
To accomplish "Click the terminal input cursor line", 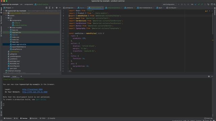I will pyautogui.click(x=4, y=105).
